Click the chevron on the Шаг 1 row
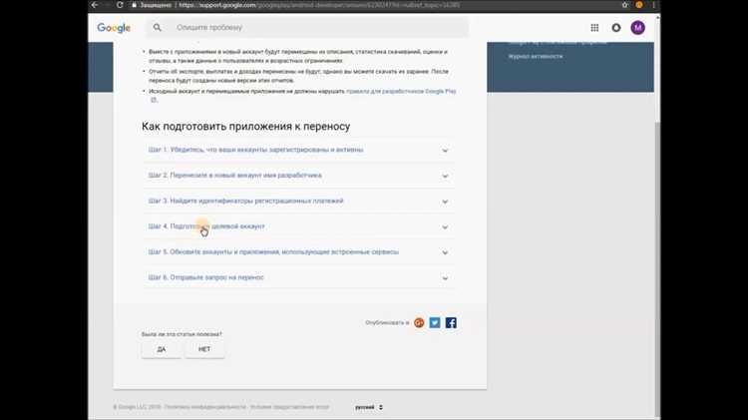This screenshot has width=748, height=420. click(x=445, y=151)
